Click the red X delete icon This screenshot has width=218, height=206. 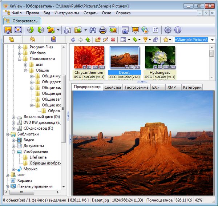click(113, 40)
